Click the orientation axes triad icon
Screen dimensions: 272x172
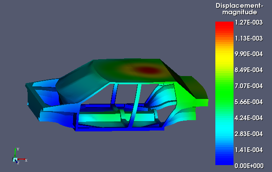[19, 156]
